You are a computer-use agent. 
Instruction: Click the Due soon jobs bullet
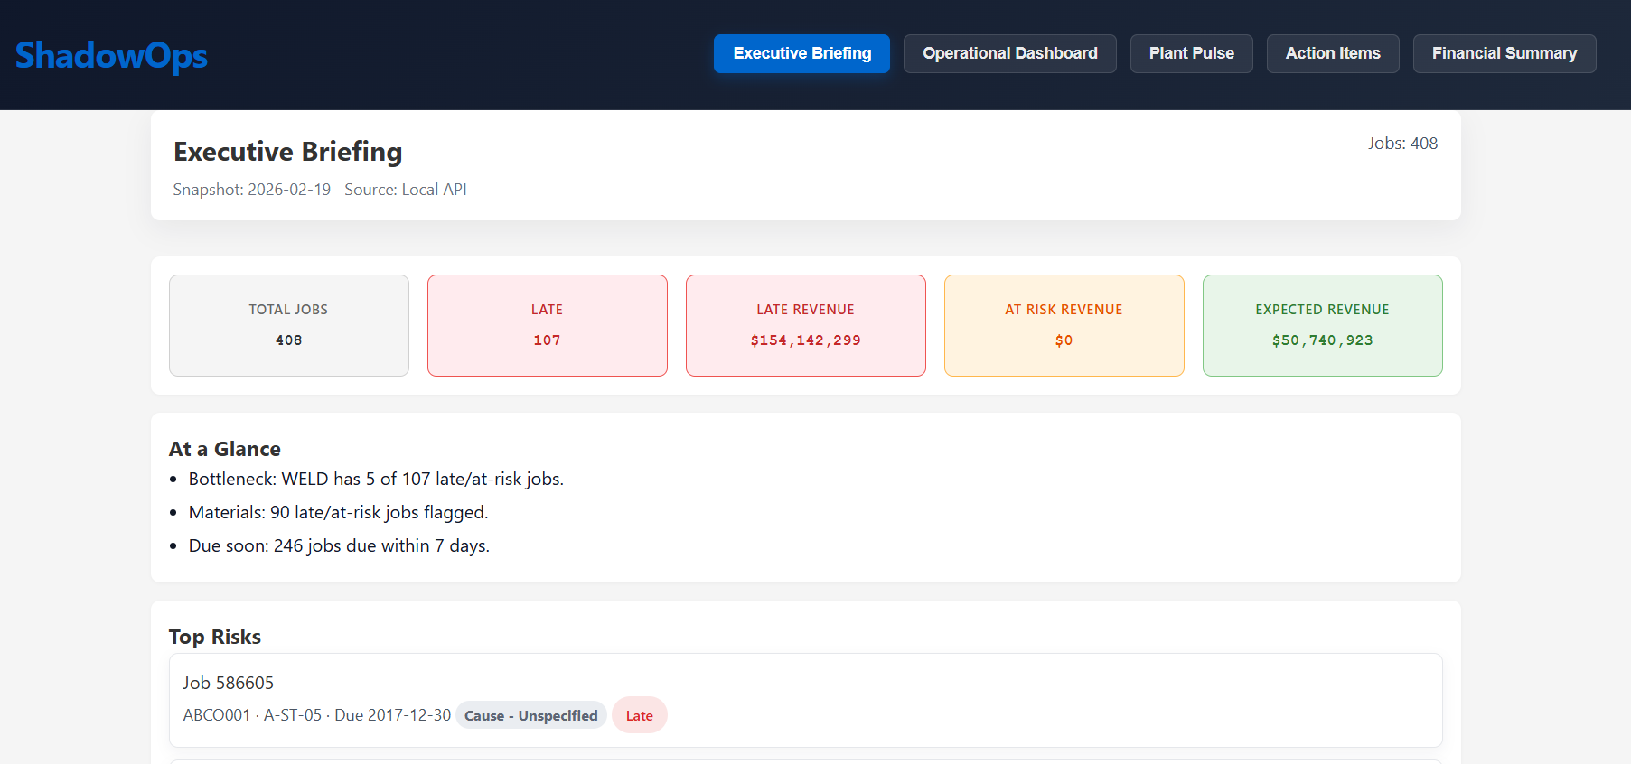coord(339,545)
